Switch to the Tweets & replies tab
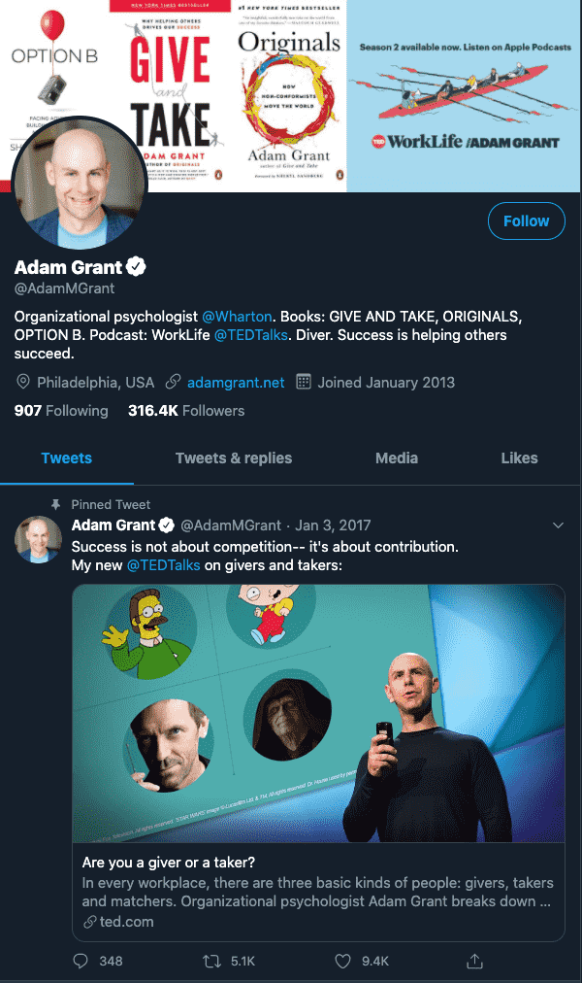The height and width of the screenshot is (983, 582). 234,458
